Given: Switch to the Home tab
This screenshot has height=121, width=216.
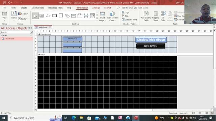Looking at the screenshot, I should pos(13,8).
